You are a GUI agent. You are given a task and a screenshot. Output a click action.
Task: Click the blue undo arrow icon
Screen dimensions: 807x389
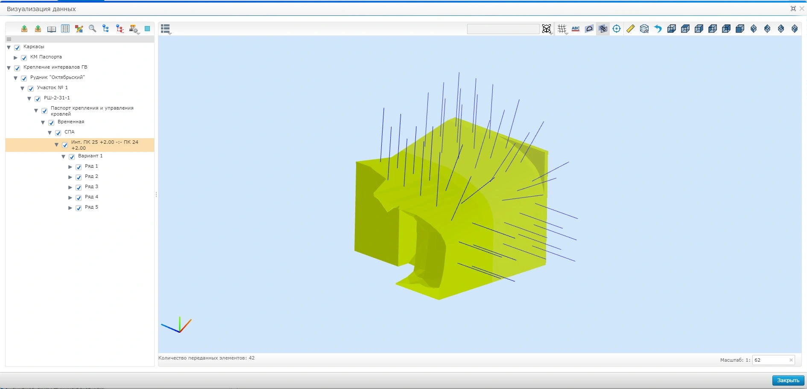658,29
